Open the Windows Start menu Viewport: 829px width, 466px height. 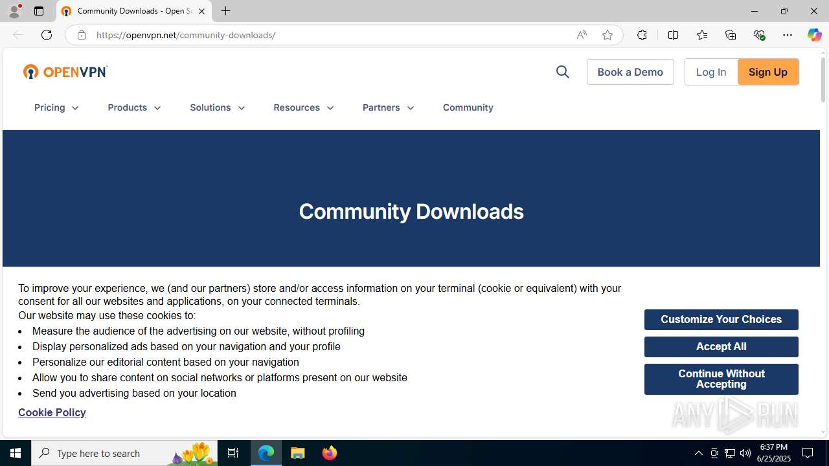pyautogui.click(x=16, y=453)
